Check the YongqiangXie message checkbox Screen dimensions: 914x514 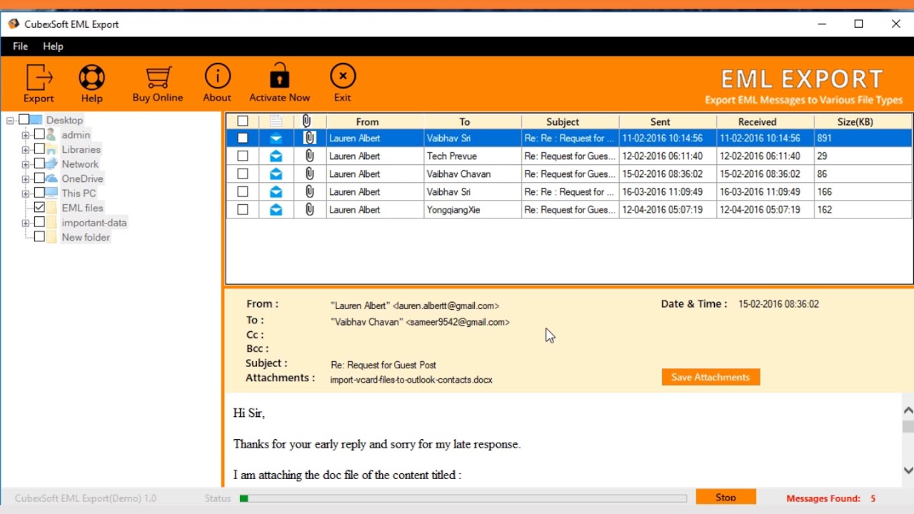click(243, 209)
